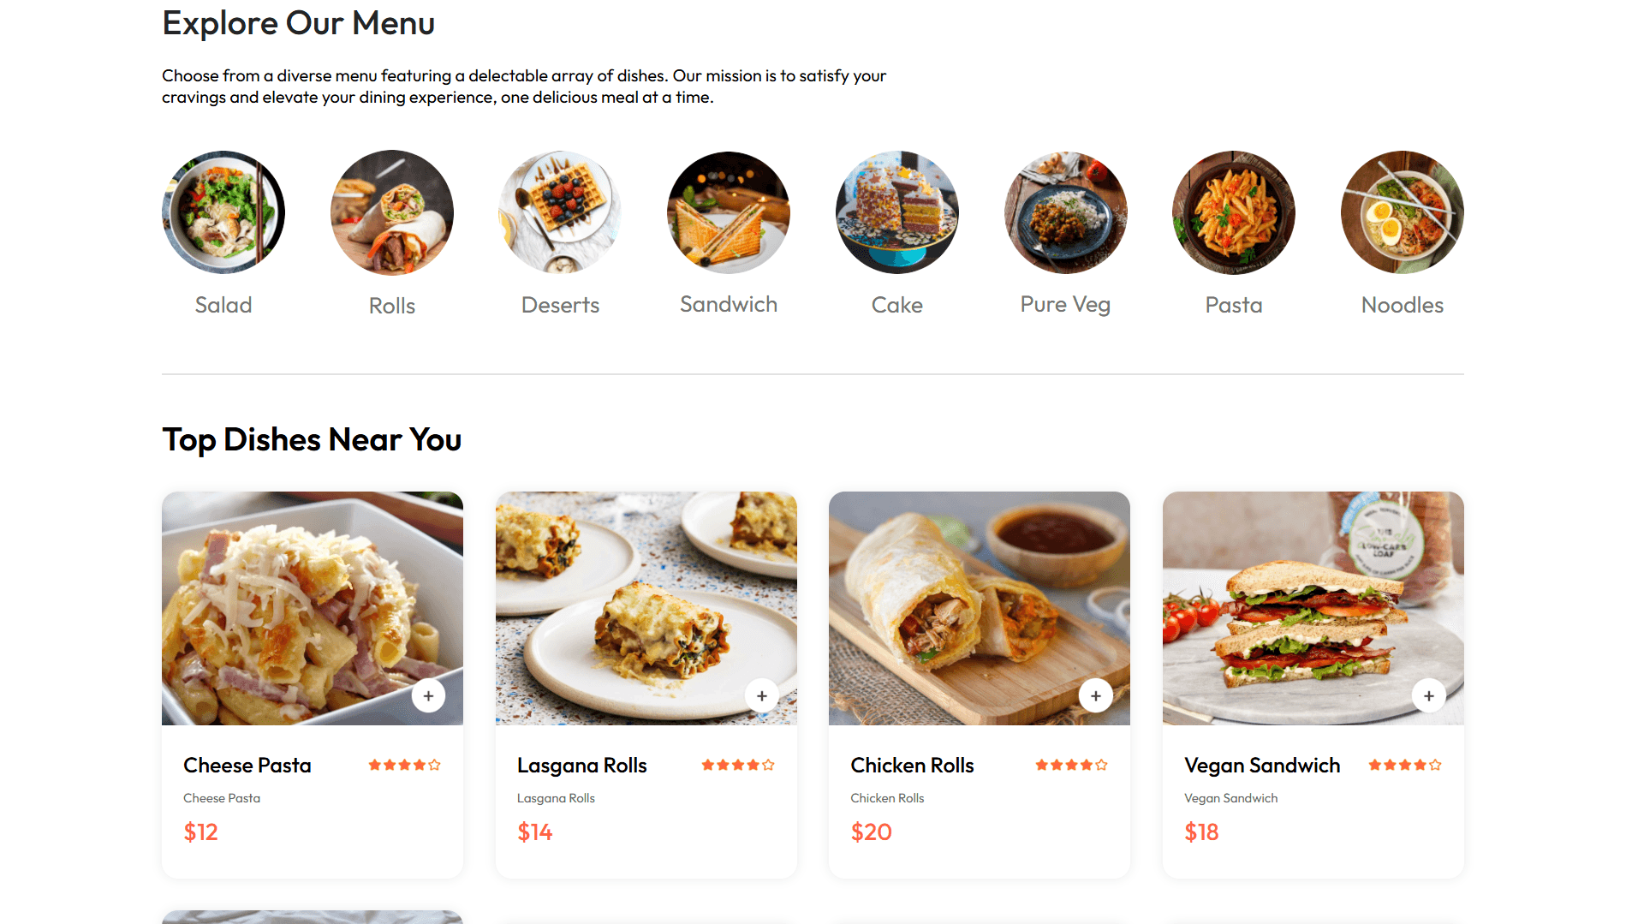Select the Noodles category image

[x=1403, y=212]
